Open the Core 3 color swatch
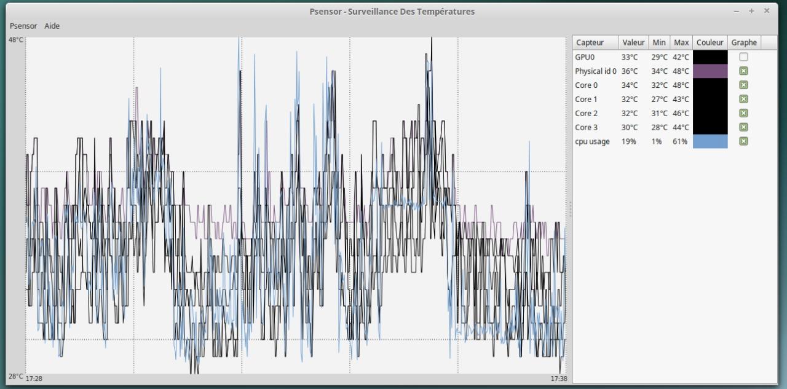787x389 pixels. coord(710,127)
